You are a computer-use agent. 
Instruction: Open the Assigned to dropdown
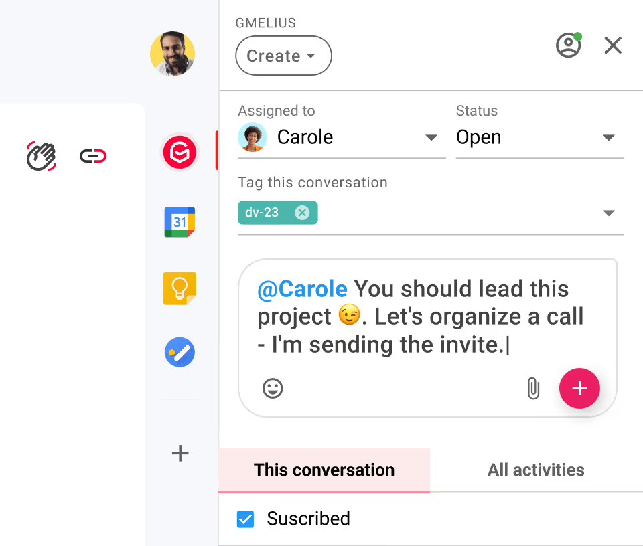tap(431, 137)
